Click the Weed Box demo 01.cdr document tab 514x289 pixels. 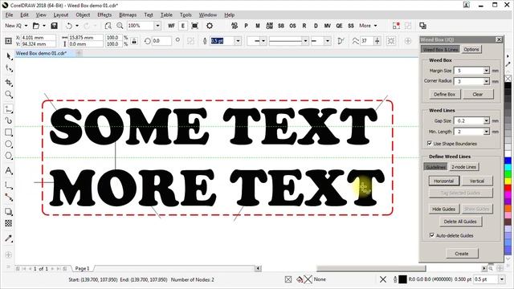click(x=41, y=53)
